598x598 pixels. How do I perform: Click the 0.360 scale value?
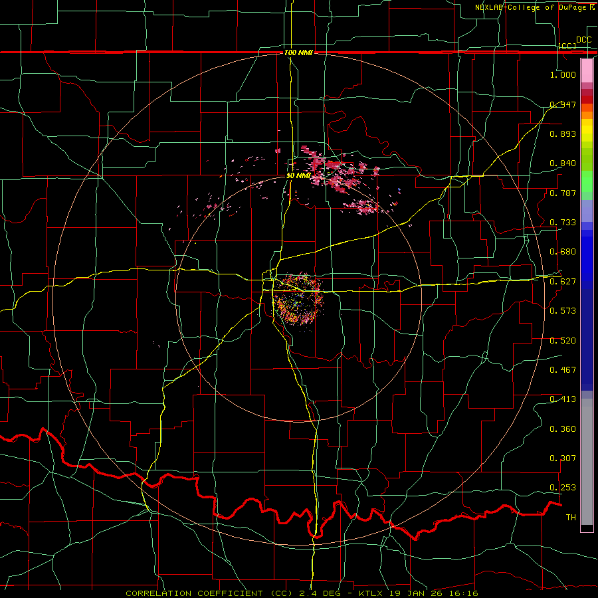pyautogui.click(x=563, y=429)
